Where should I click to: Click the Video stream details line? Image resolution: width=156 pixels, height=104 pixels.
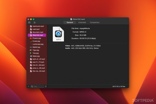click(83, 46)
